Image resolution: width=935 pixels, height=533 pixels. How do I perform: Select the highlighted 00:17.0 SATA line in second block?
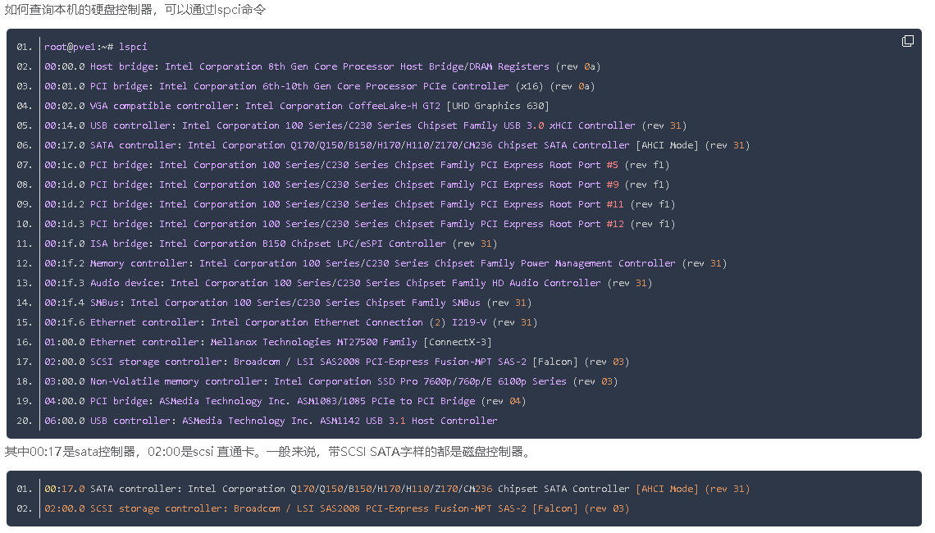(396, 488)
